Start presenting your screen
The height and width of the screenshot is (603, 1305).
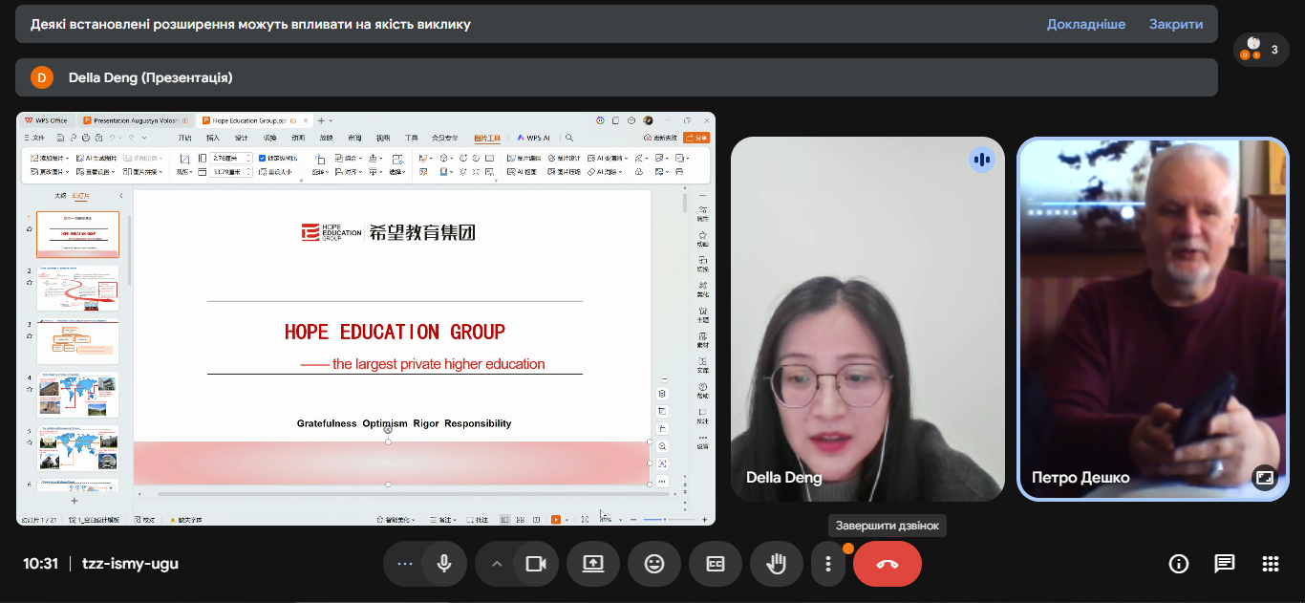click(593, 564)
